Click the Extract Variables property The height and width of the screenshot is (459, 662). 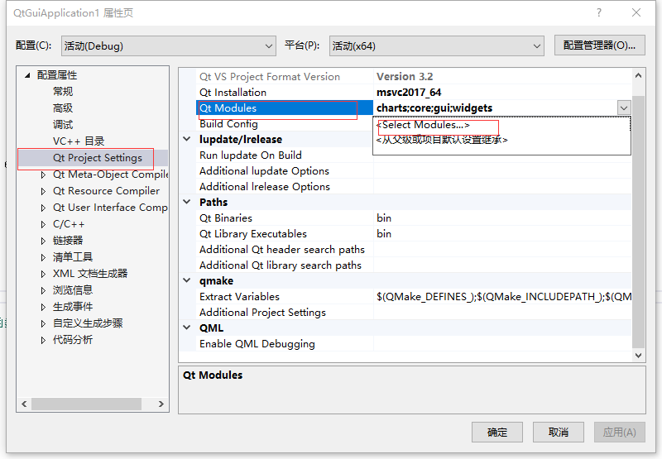[285, 297]
